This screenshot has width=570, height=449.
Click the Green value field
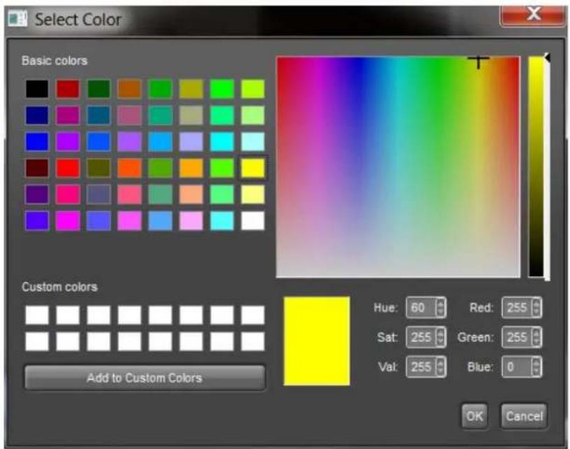tap(517, 337)
